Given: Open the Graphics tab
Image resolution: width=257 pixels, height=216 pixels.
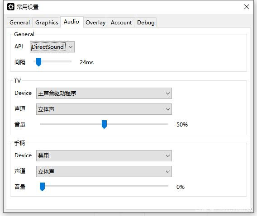Looking at the screenshot, I should [47, 23].
